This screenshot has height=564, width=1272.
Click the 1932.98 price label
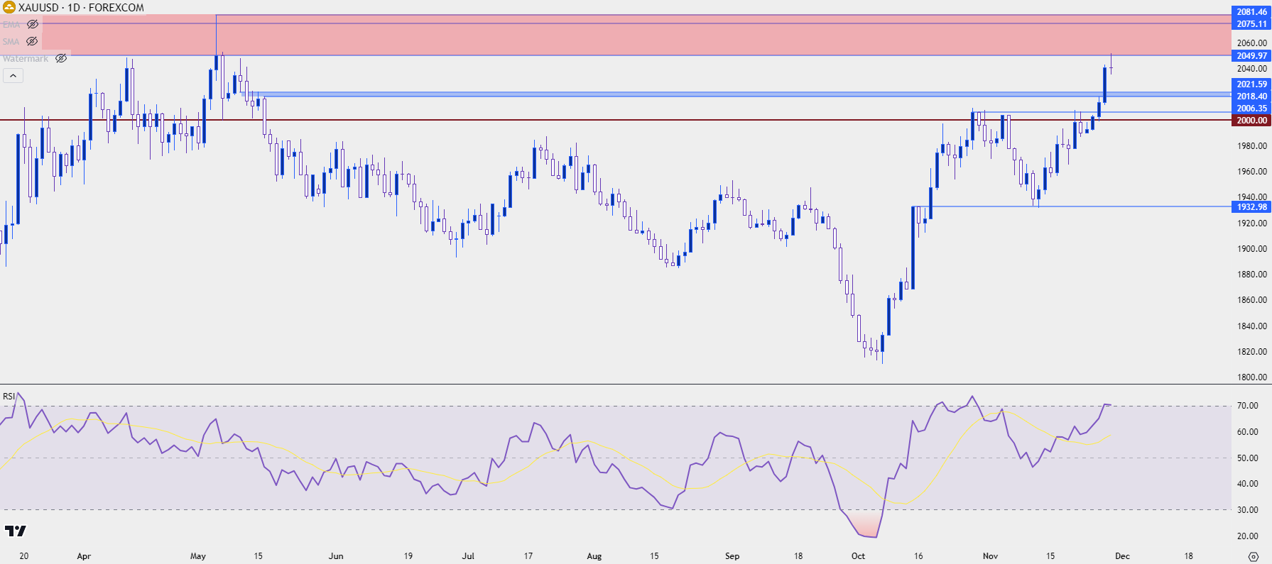(1251, 207)
